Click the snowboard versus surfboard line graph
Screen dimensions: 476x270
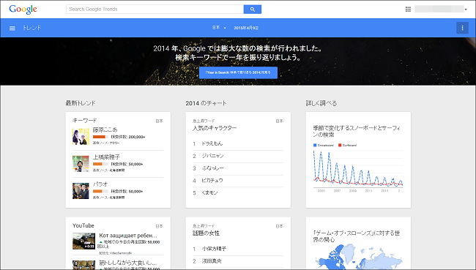point(358,169)
